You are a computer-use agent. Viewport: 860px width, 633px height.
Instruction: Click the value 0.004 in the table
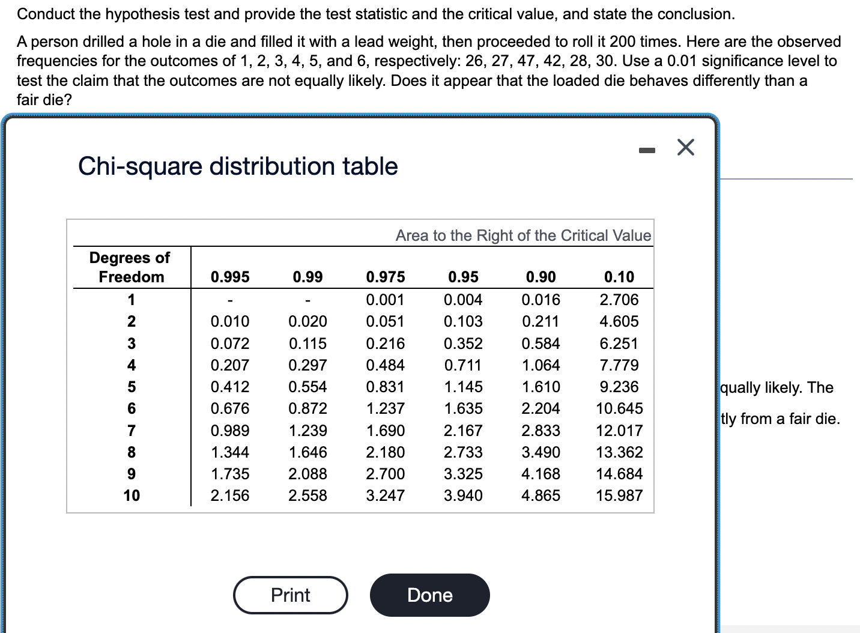pos(463,300)
